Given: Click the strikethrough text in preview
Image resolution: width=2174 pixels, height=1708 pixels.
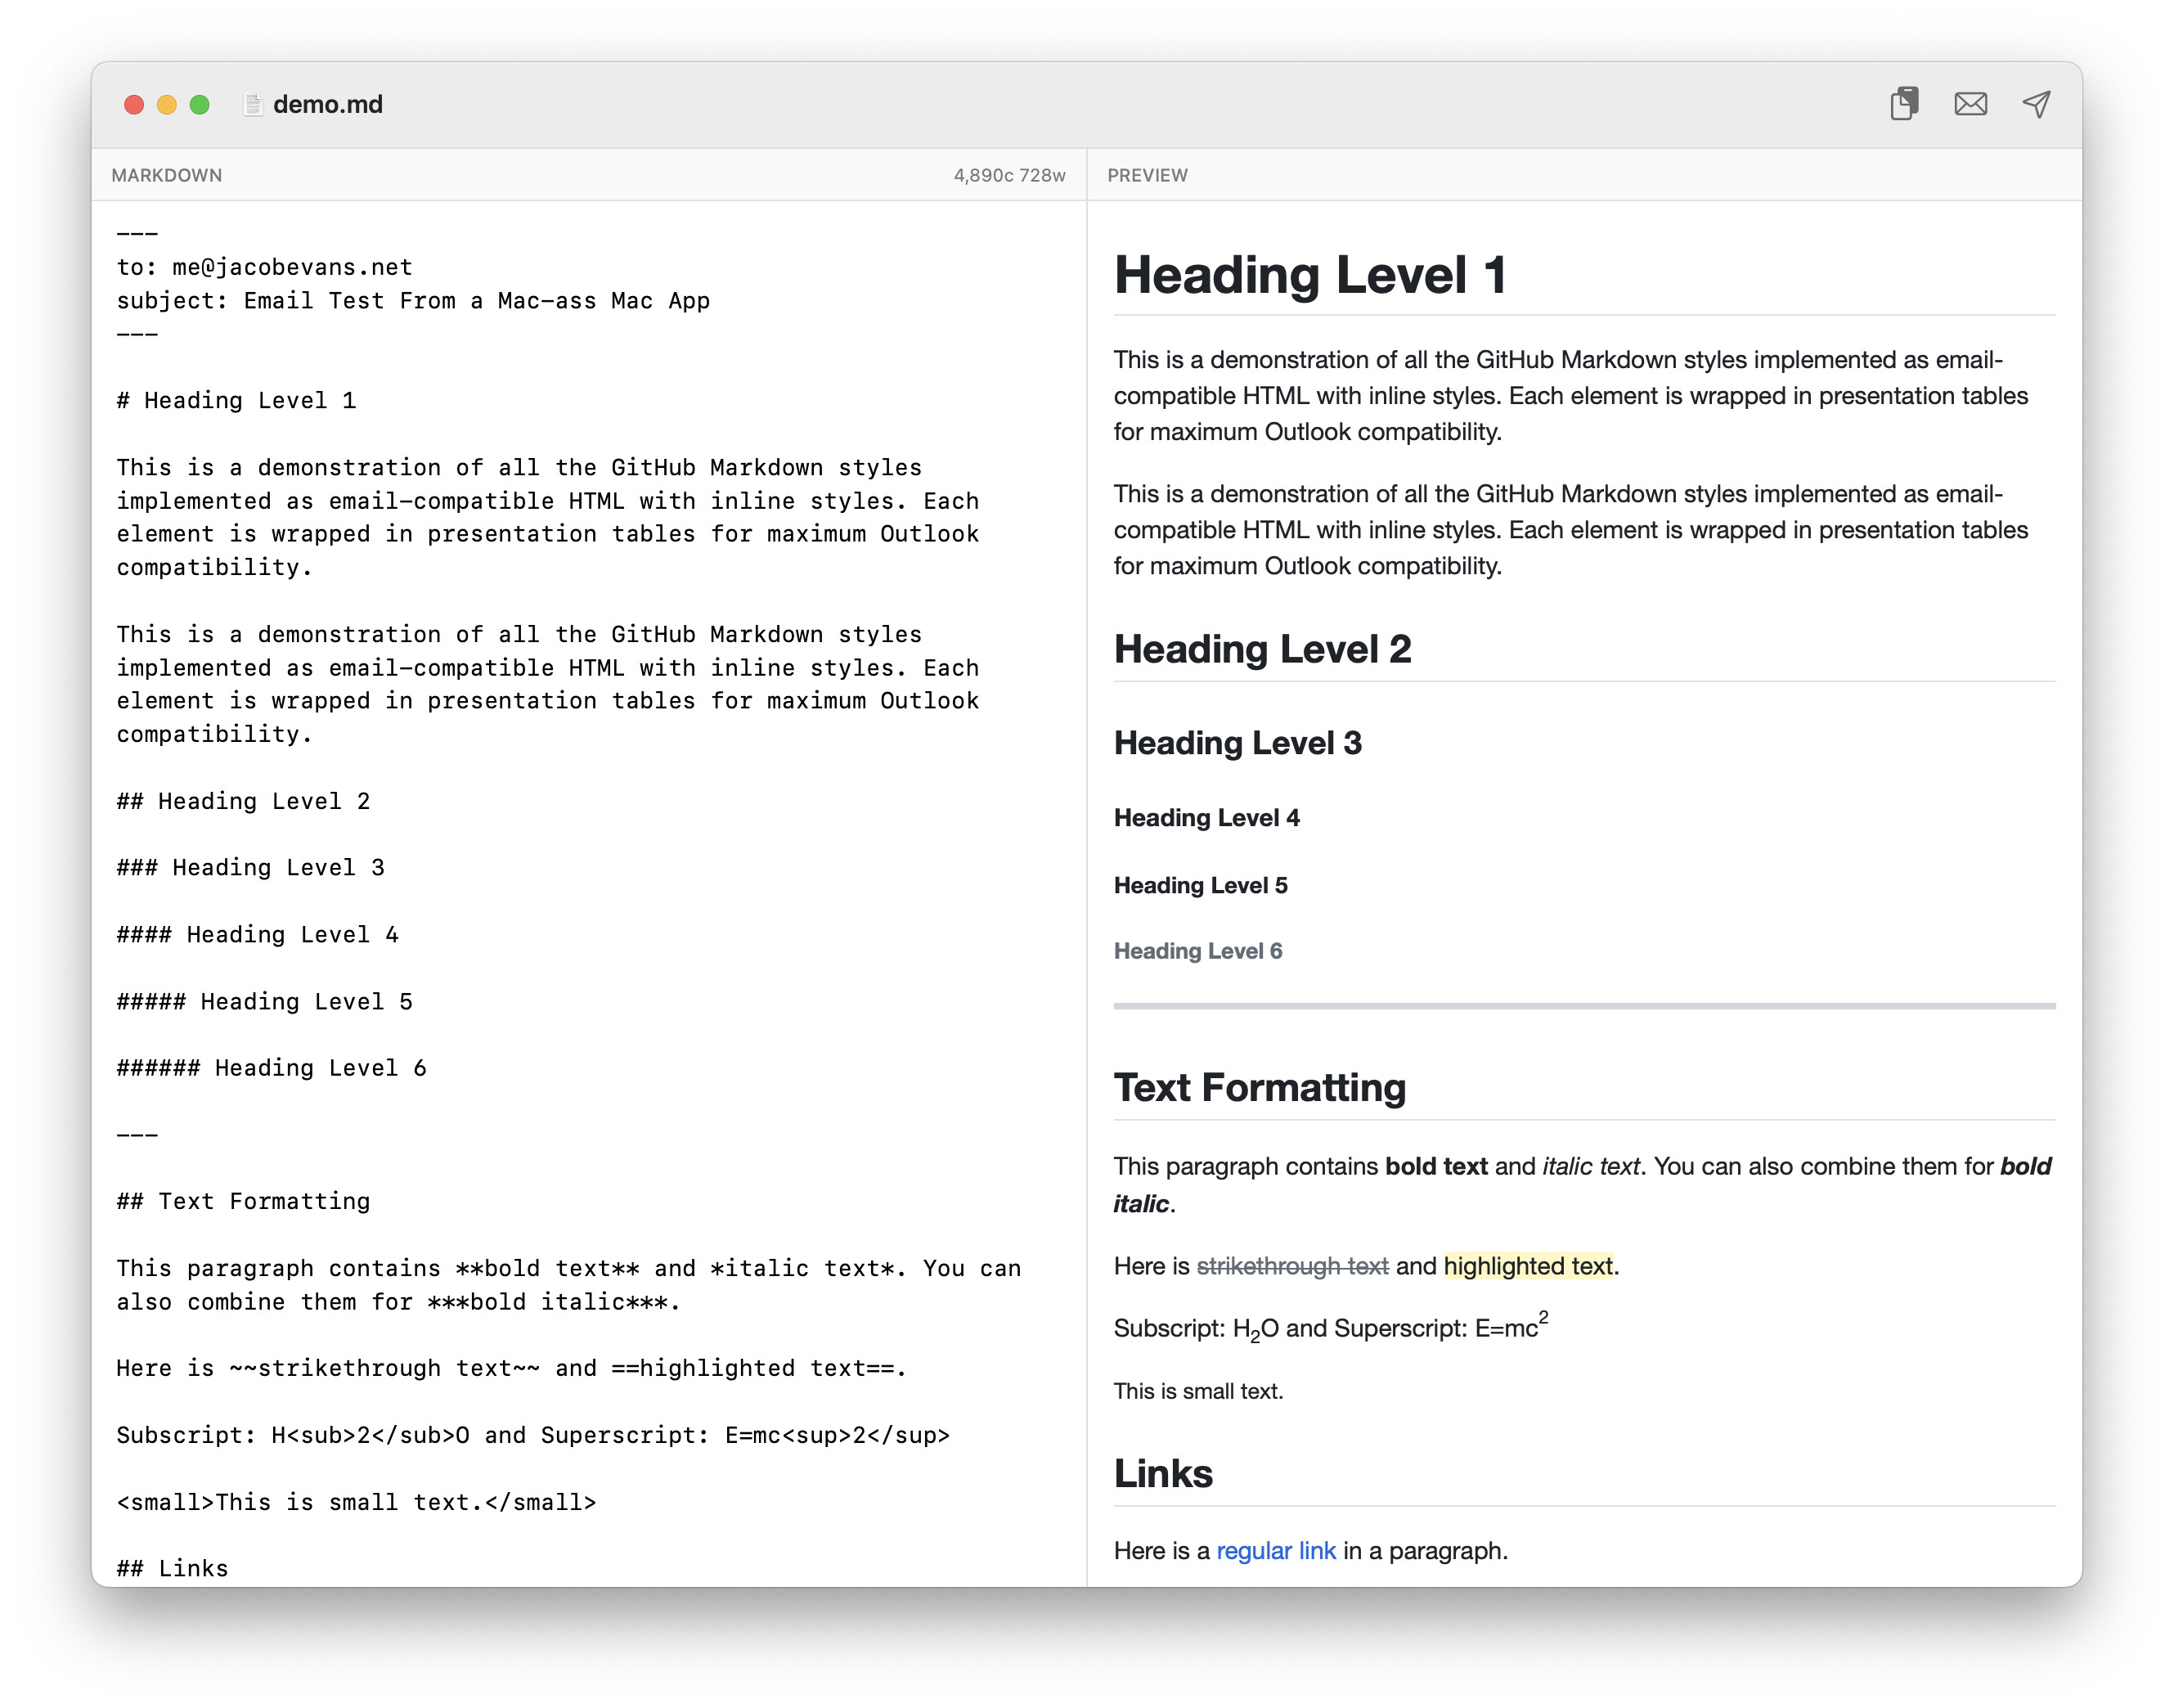Looking at the screenshot, I should pos(1292,1266).
